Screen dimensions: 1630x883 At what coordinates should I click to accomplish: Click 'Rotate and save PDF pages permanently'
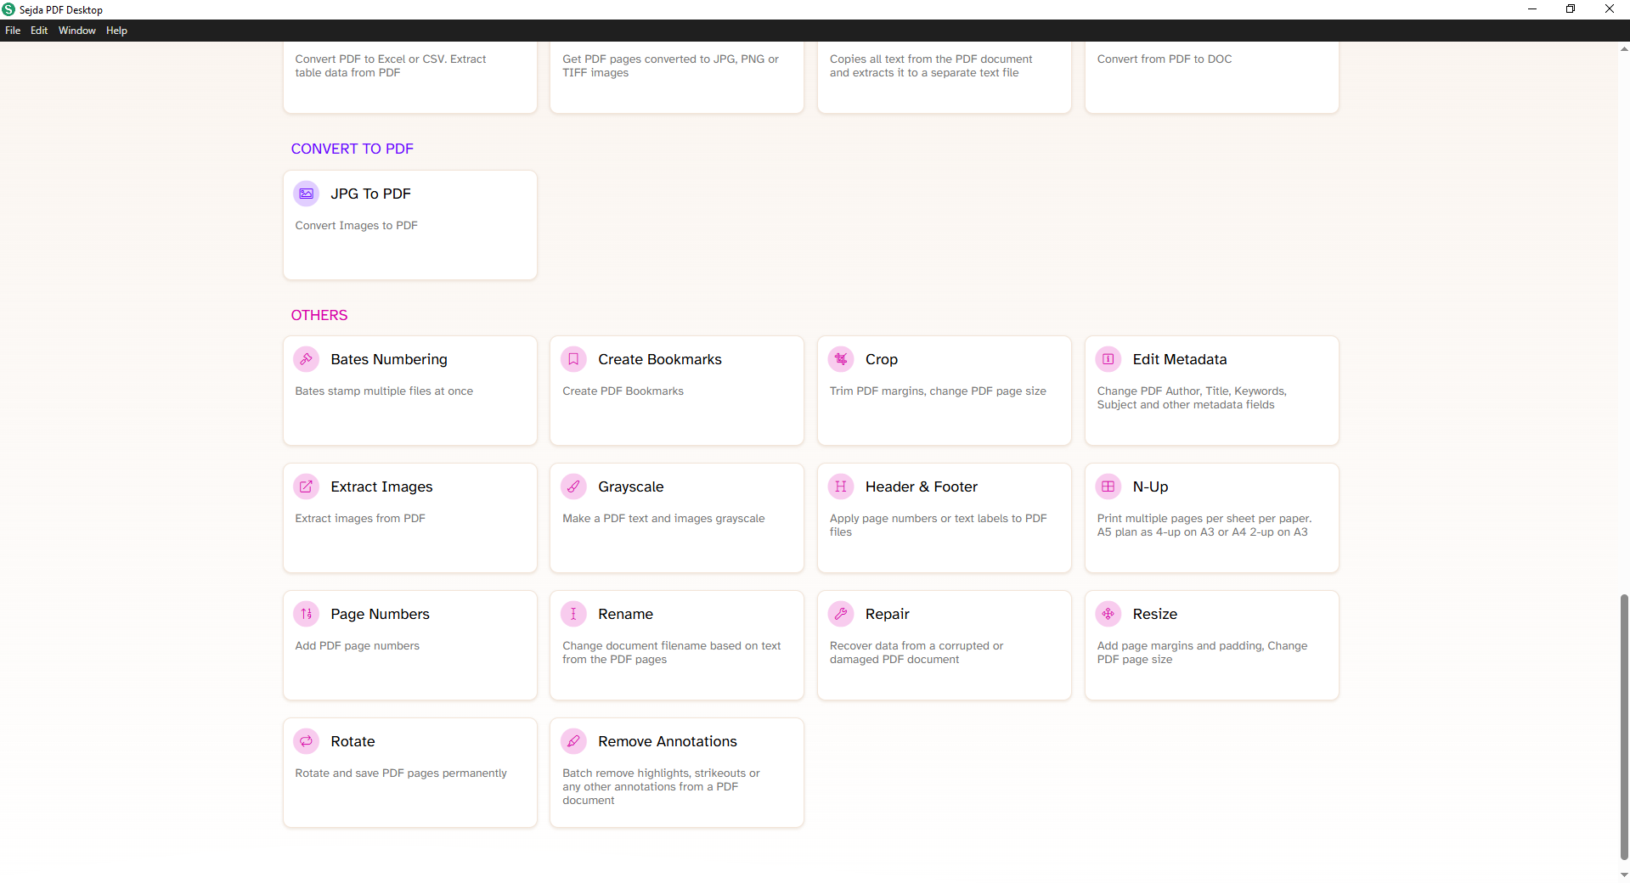[401, 773]
